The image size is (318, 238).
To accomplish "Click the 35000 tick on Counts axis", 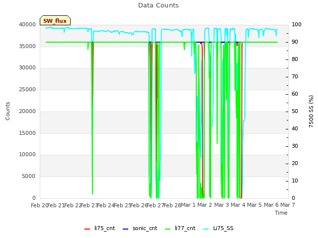I will (27, 46).
